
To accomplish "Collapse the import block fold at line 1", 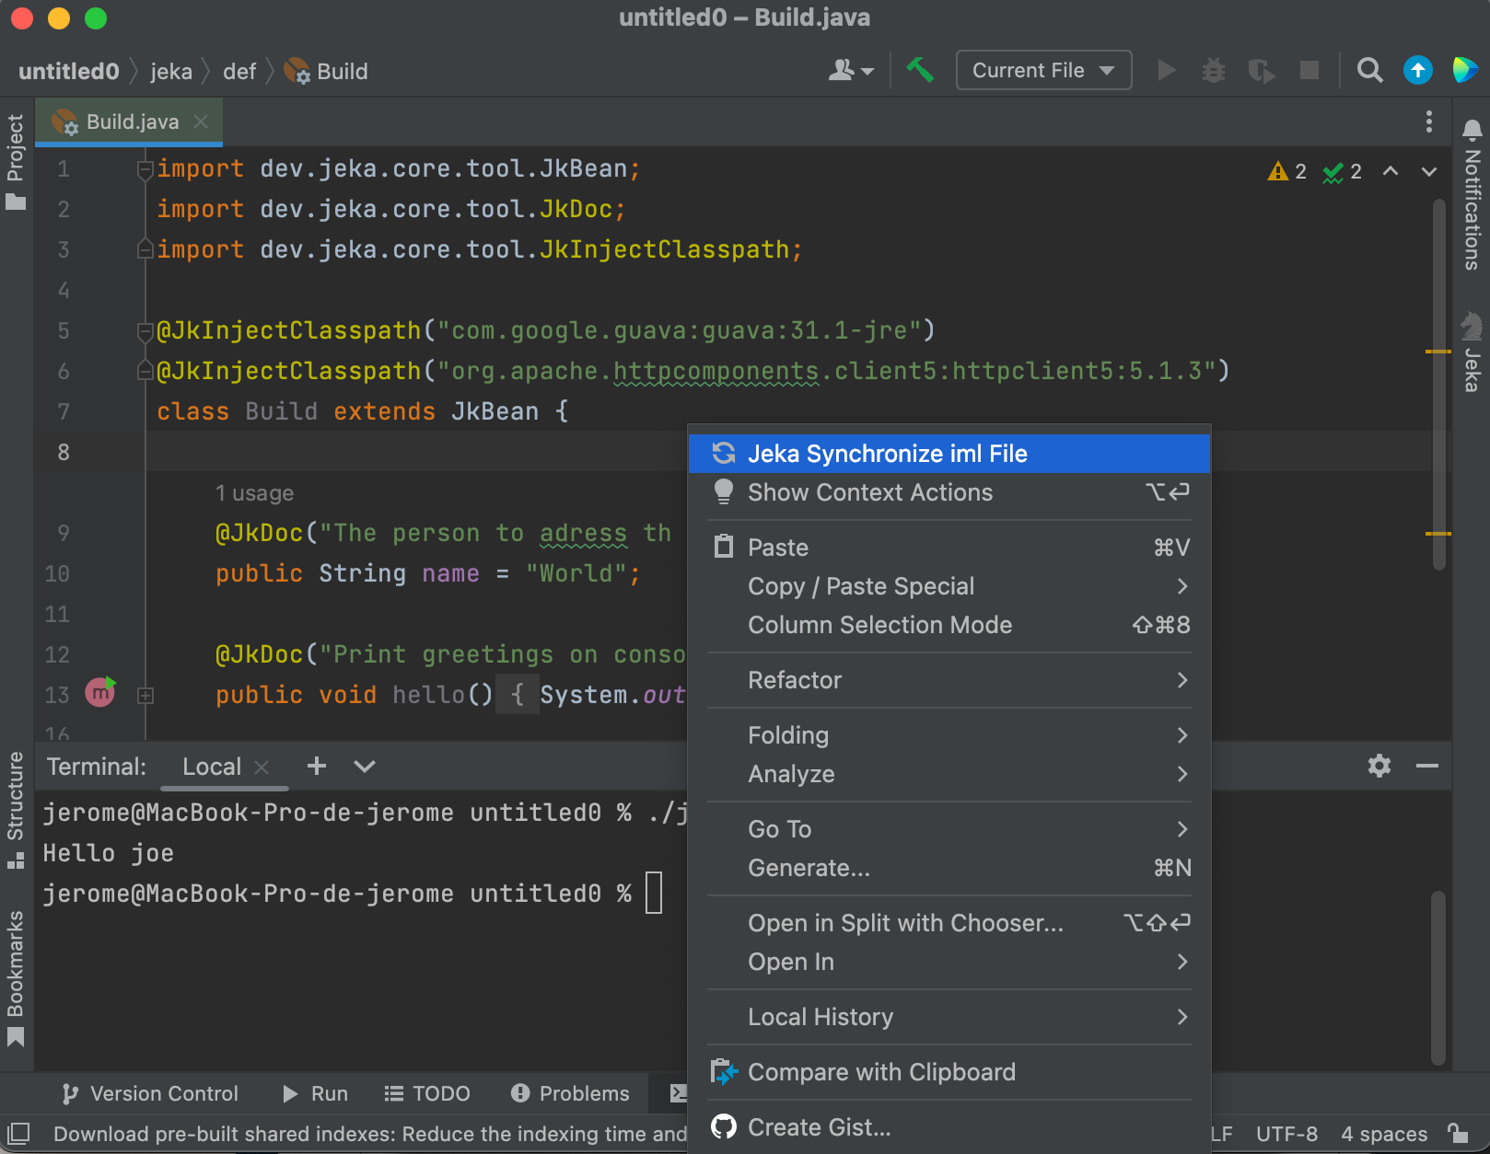I will pyautogui.click(x=145, y=169).
